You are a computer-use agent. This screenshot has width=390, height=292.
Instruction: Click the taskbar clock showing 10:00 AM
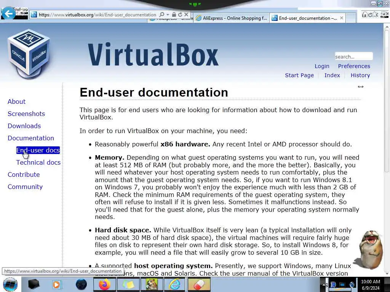click(370, 285)
